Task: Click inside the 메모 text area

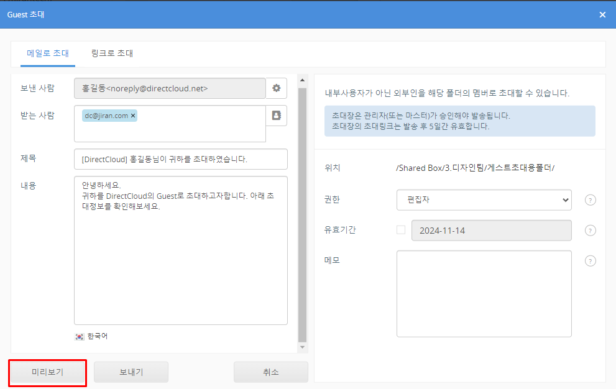Action: [484, 293]
